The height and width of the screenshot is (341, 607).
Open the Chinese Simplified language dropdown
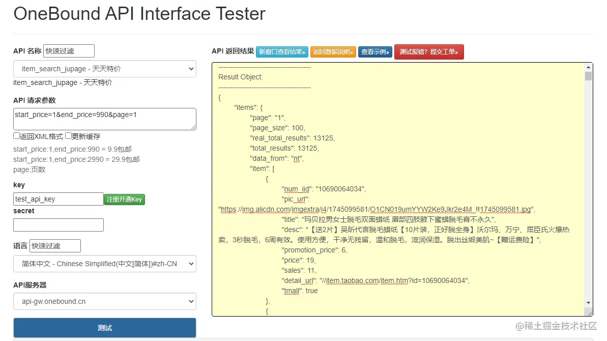(x=104, y=264)
